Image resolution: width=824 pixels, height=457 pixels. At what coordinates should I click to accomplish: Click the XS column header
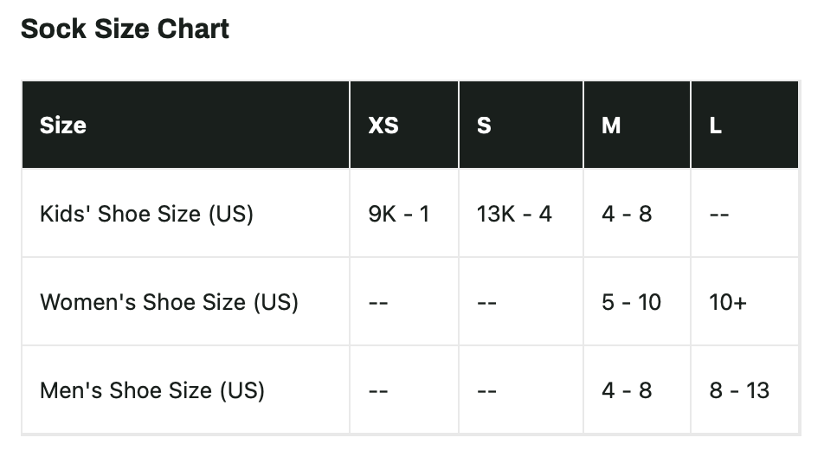click(x=404, y=125)
